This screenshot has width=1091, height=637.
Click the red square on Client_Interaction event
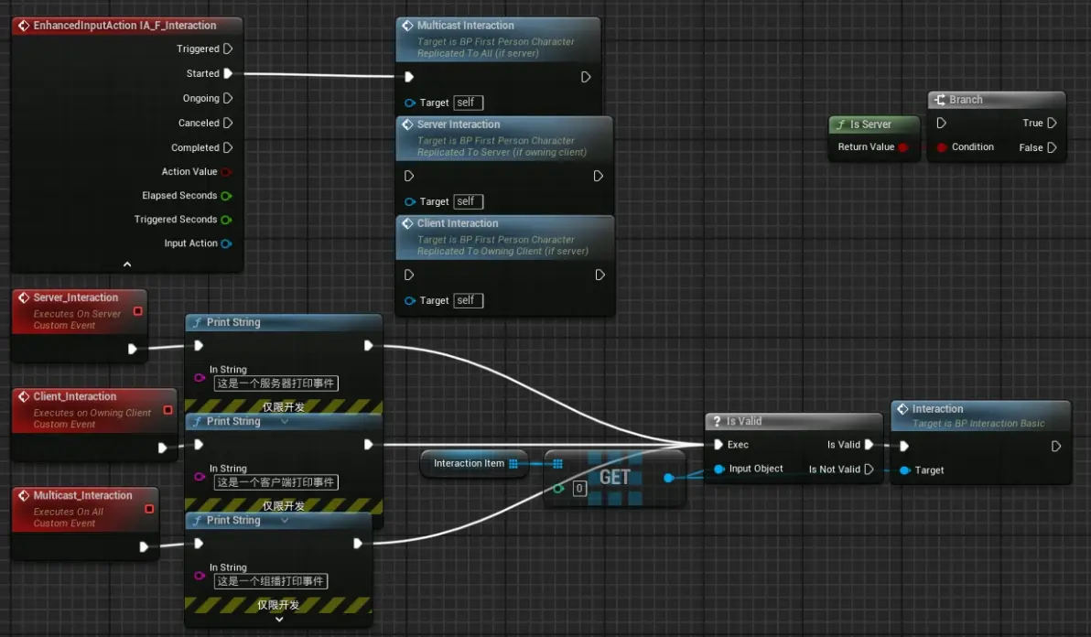[x=167, y=410]
